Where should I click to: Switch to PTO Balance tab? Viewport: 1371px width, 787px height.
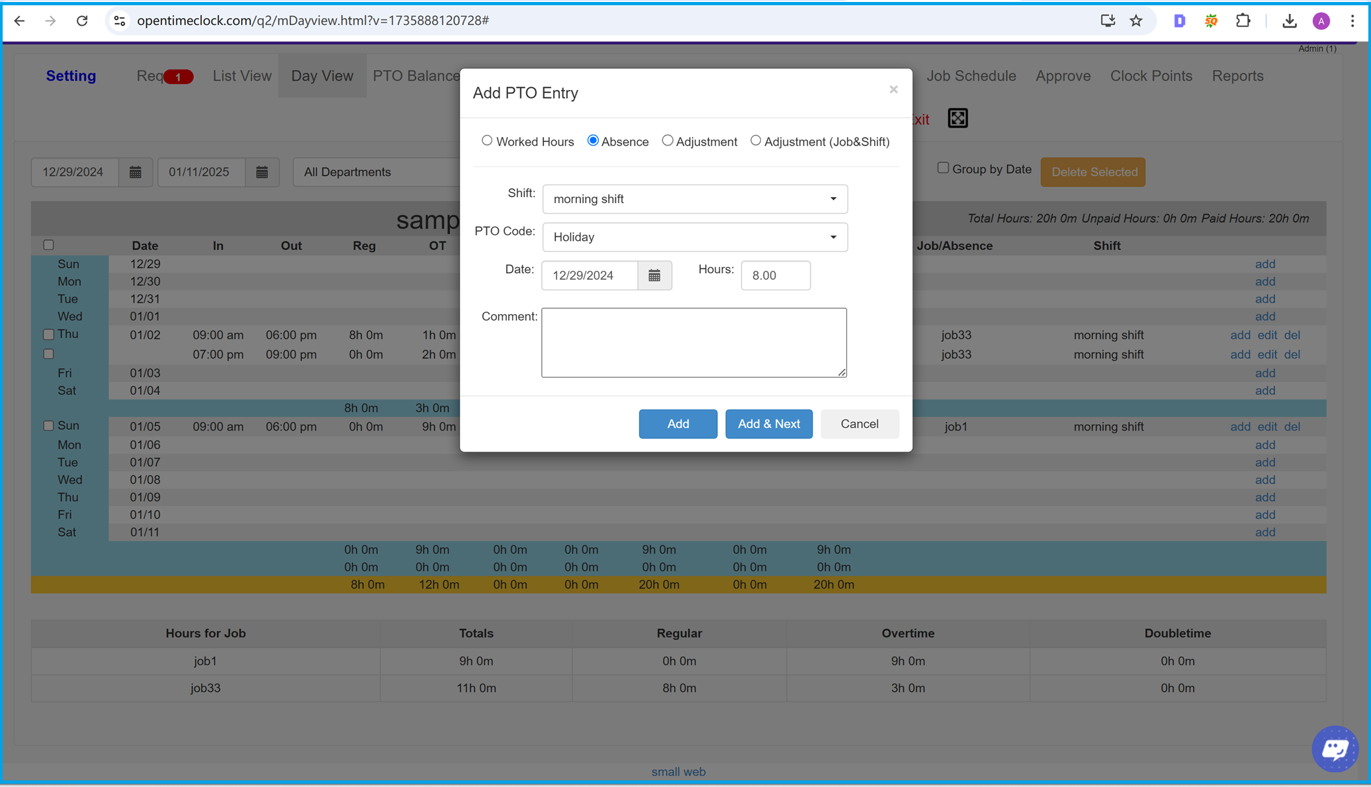[x=416, y=75]
